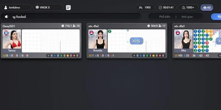The height and width of the screenshot is (110, 221).
Task: Click the user silhouette icon beside kmlidmo
Action: click(6, 7)
